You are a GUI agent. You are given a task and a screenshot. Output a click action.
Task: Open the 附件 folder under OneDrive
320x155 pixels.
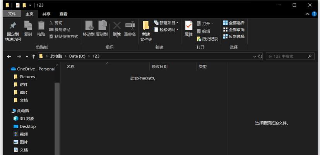(x=21, y=84)
